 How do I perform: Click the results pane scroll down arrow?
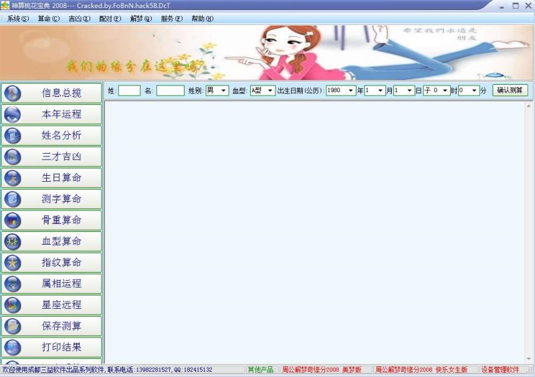click(x=528, y=359)
